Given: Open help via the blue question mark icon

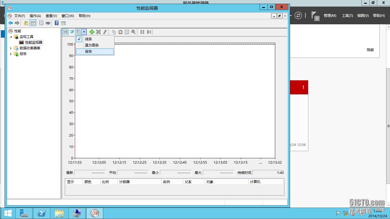Looking at the screenshot, I should 57,23.
